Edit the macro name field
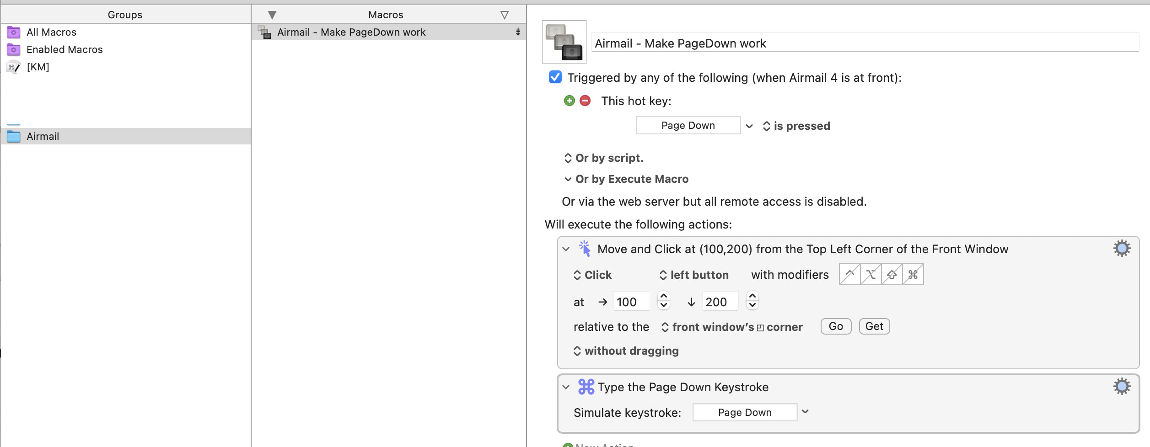1150x447 pixels. (x=865, y=43)
